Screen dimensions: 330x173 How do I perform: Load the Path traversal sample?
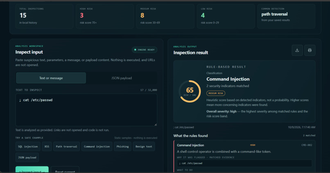pyautogui.click(x=66, y=146)
